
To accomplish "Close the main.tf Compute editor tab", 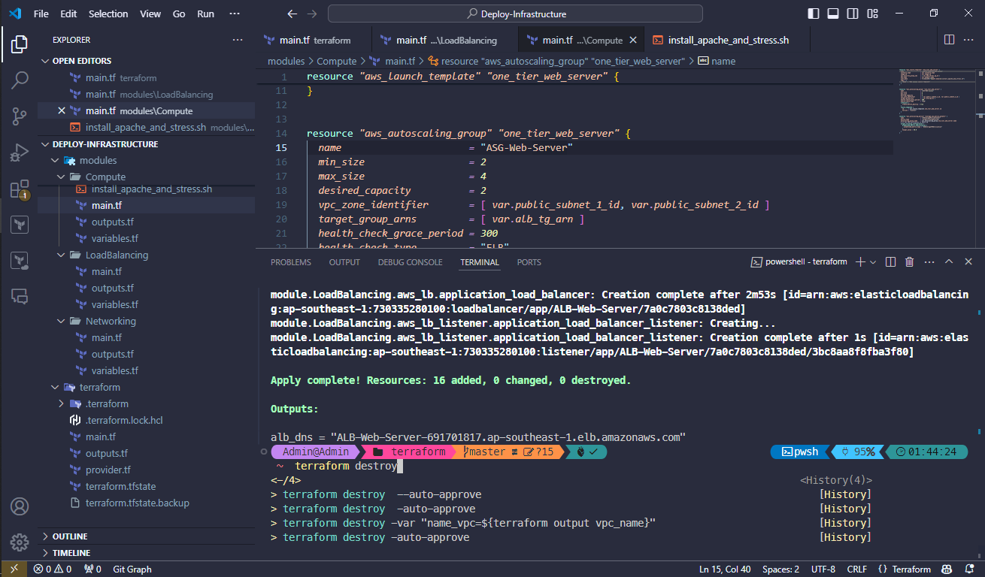I will pyautogui.click(x=633, y=41).
